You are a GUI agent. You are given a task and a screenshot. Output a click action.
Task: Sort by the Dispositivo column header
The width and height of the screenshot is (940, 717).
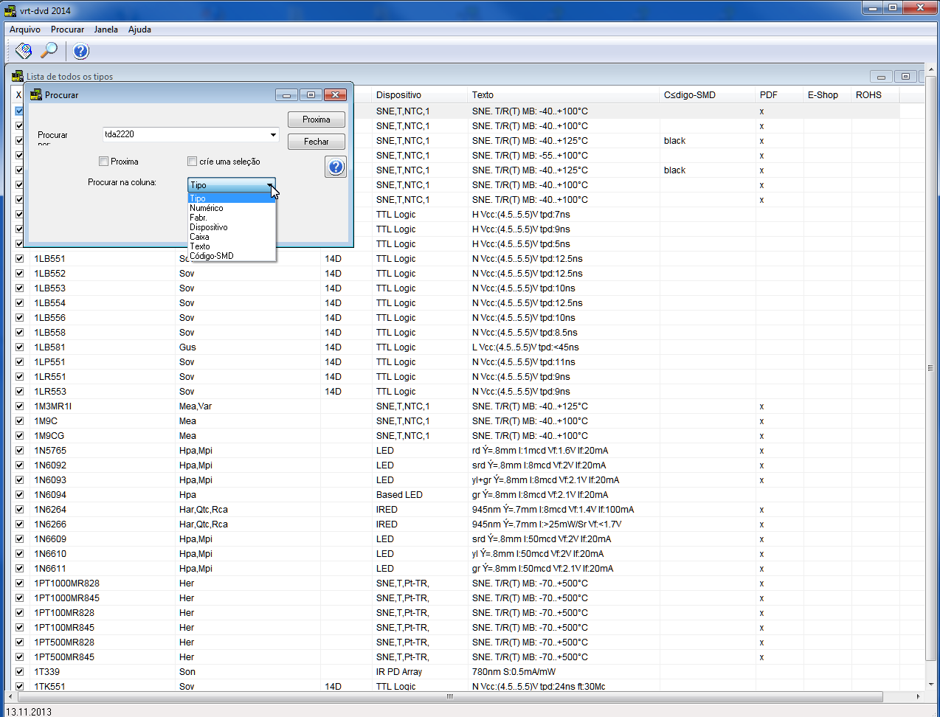pos(420,95)
